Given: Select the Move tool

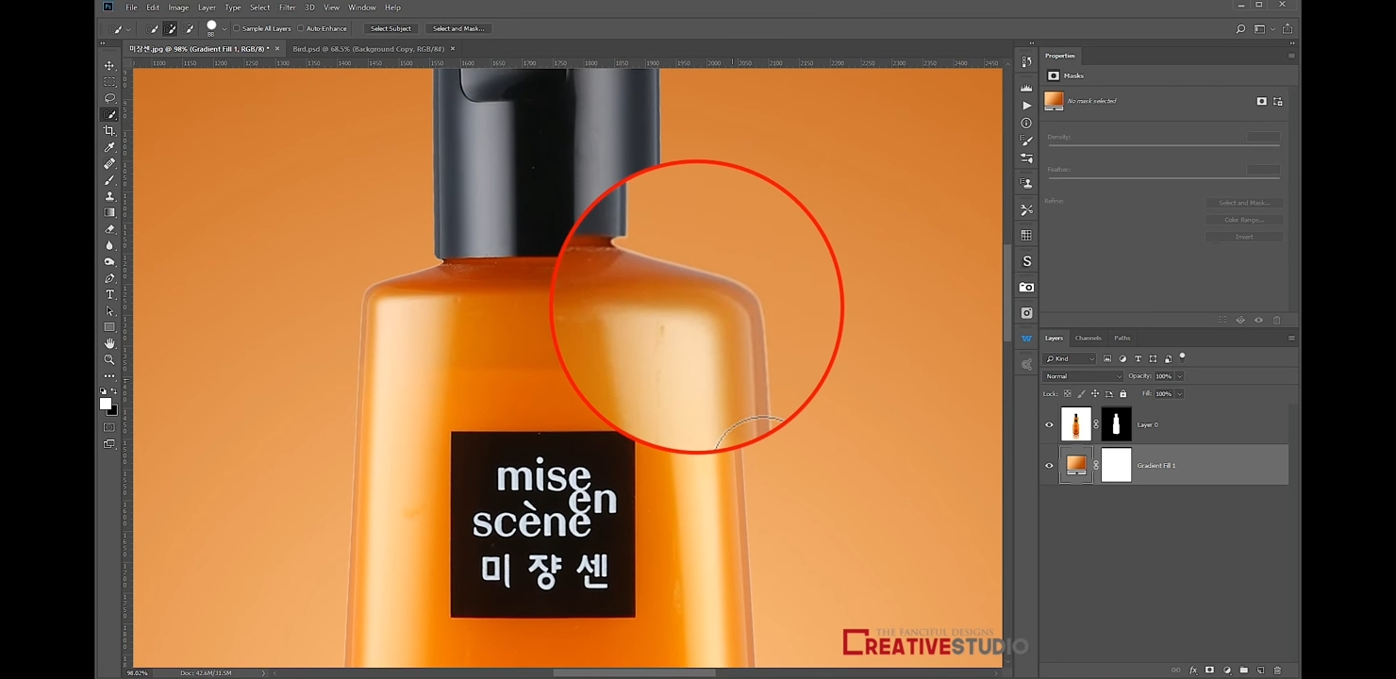Looking at the screenshot, I should 109,66.
